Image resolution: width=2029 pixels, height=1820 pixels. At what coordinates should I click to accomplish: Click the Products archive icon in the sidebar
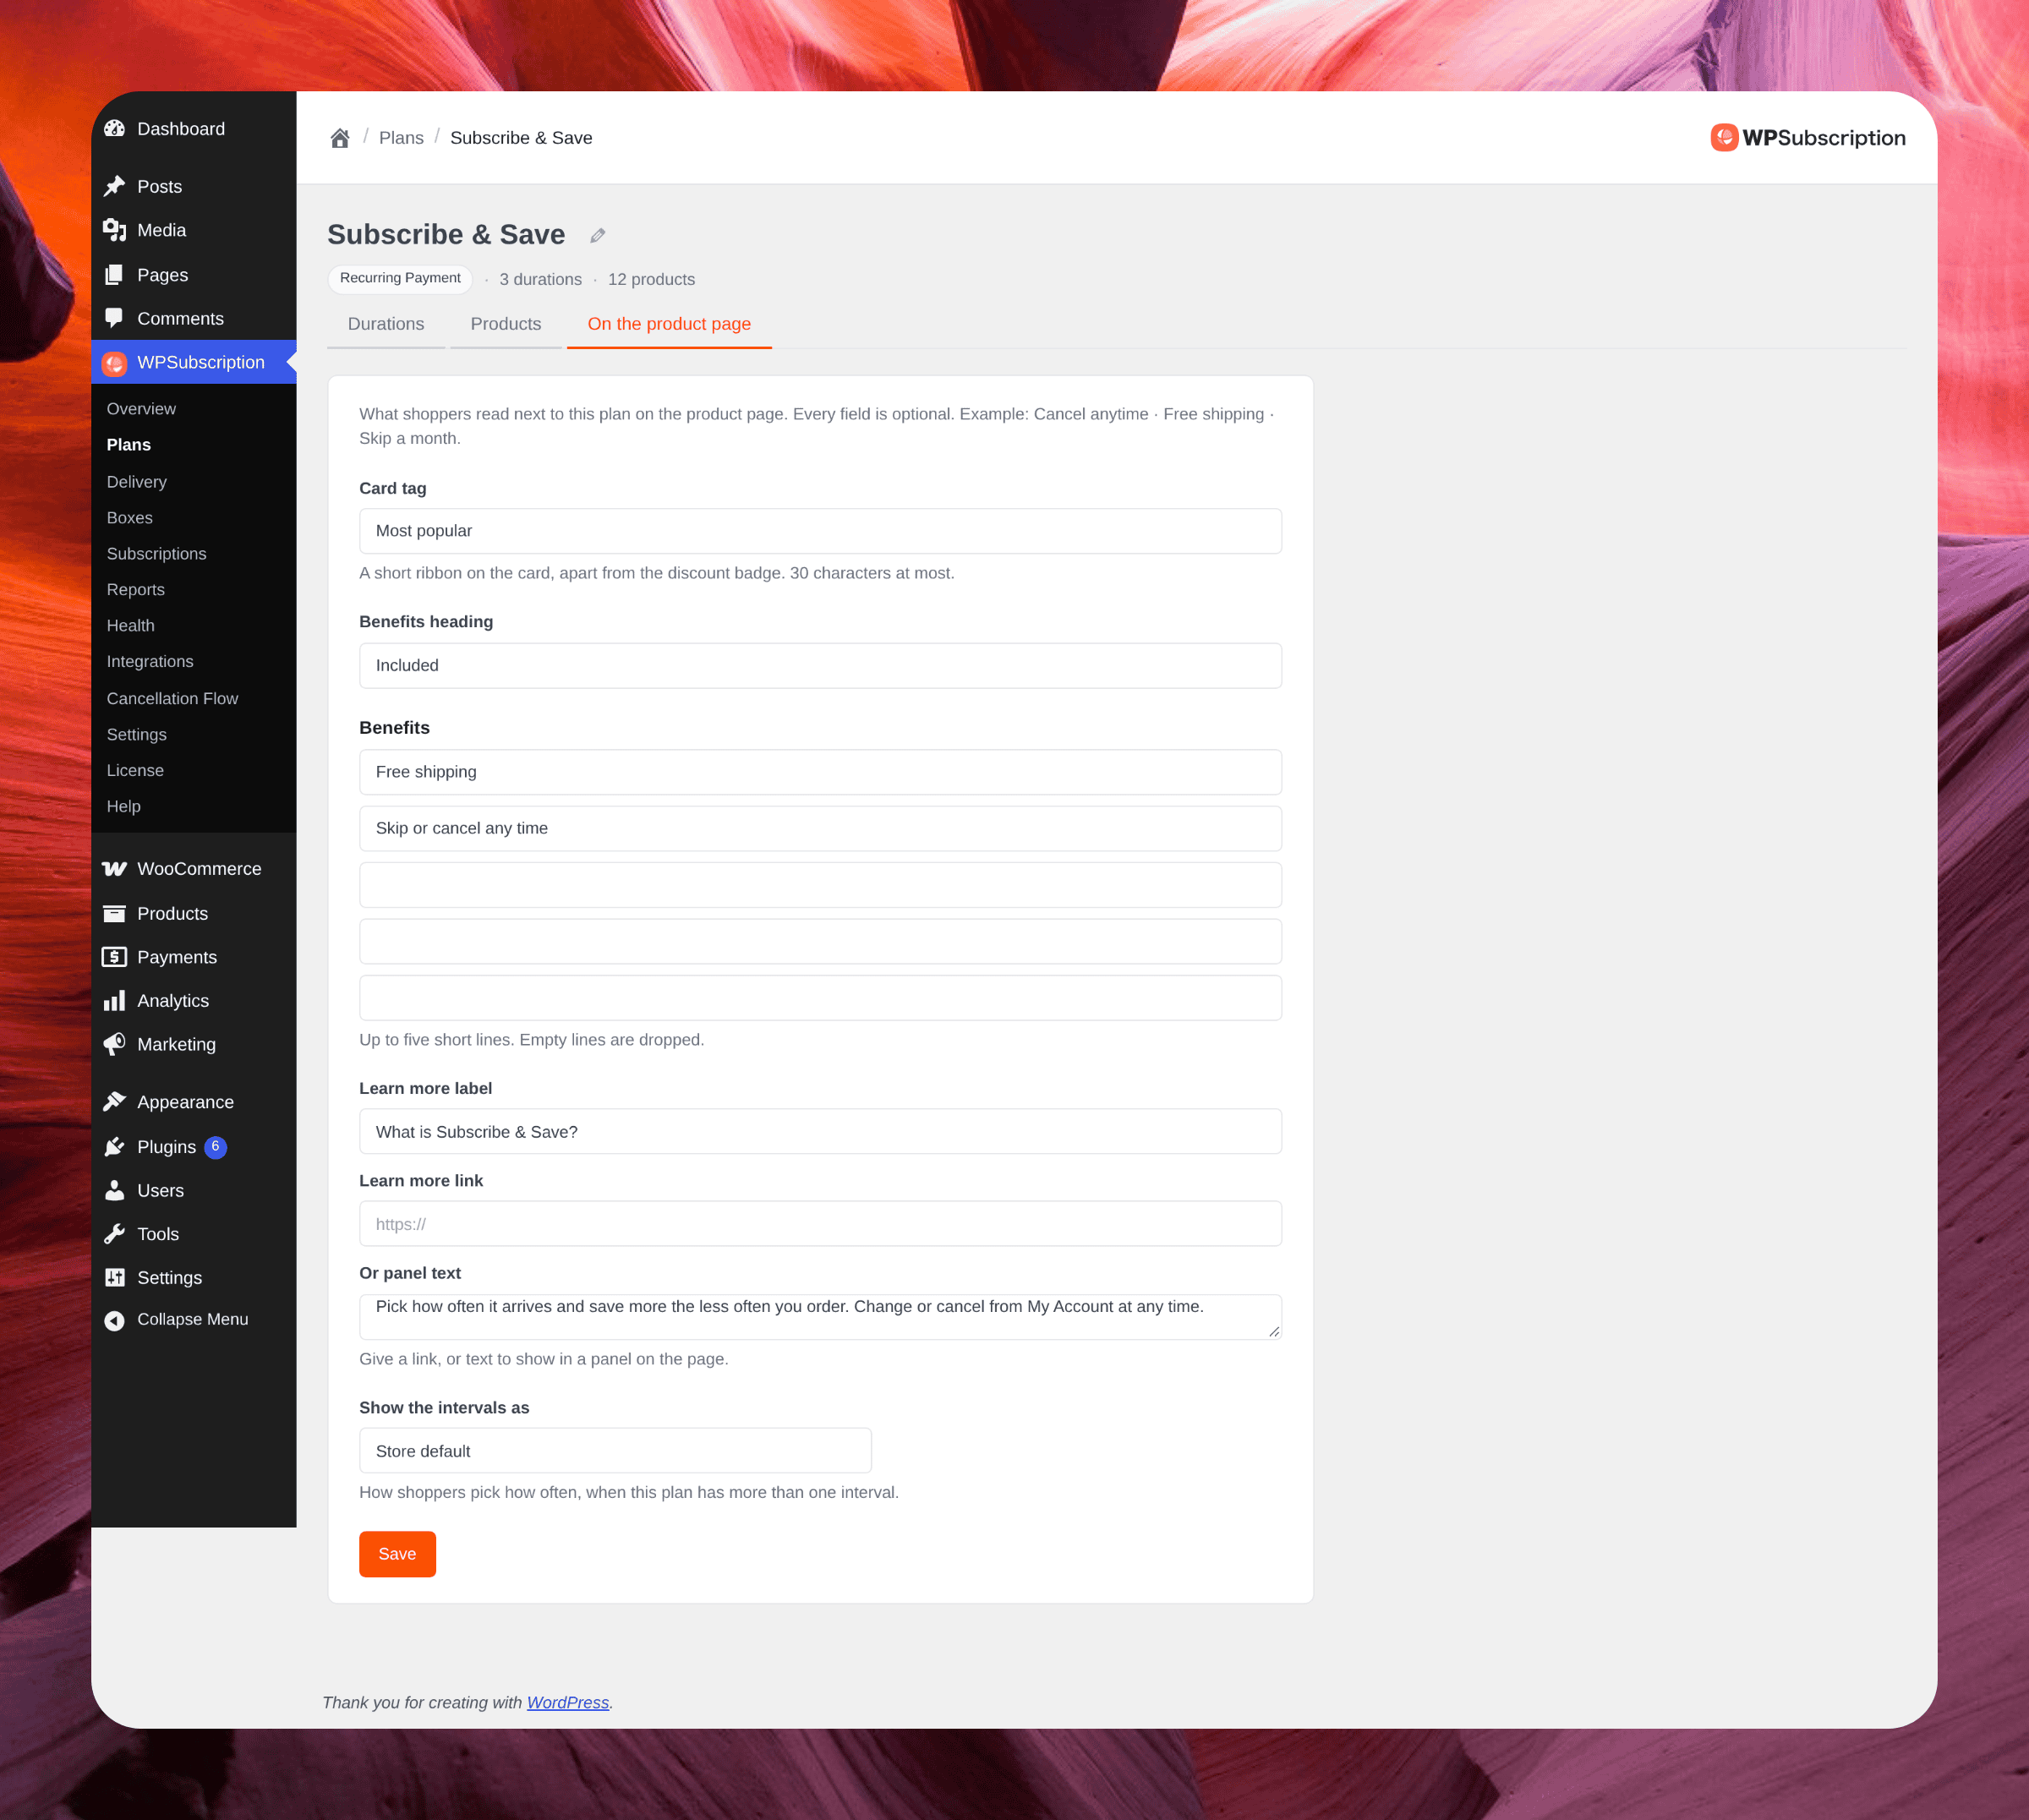click(115, 913)
